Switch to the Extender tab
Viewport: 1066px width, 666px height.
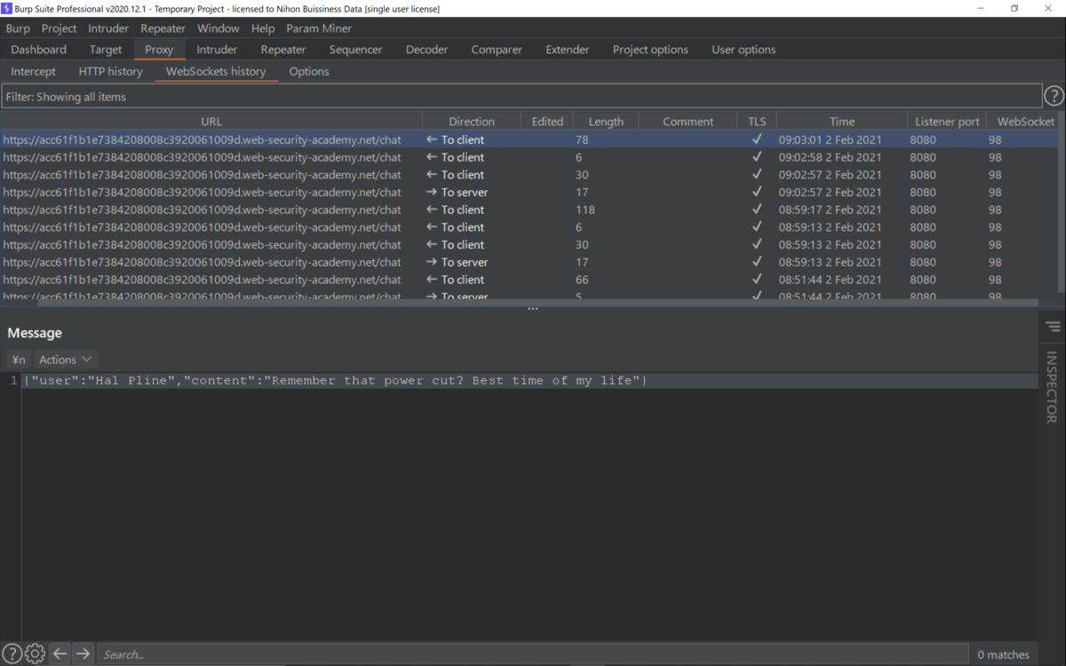568,50
